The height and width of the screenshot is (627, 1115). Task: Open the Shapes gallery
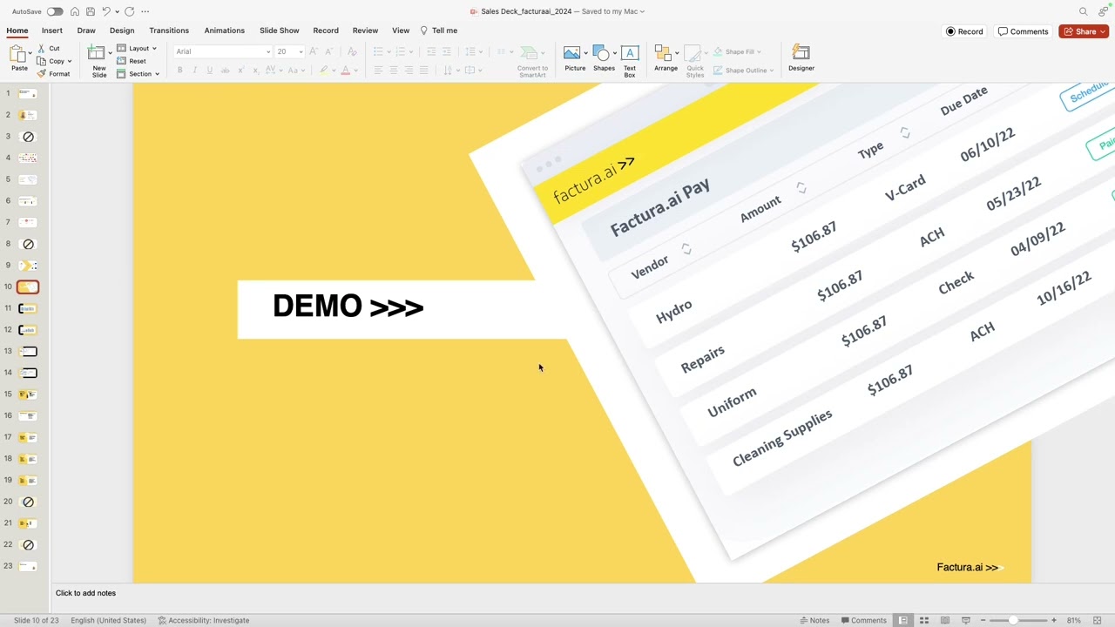click(604, 59)
